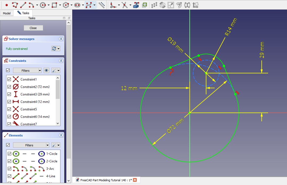287x185 pixels.
Task: Select the create point tool
Action: coord(7,5)
